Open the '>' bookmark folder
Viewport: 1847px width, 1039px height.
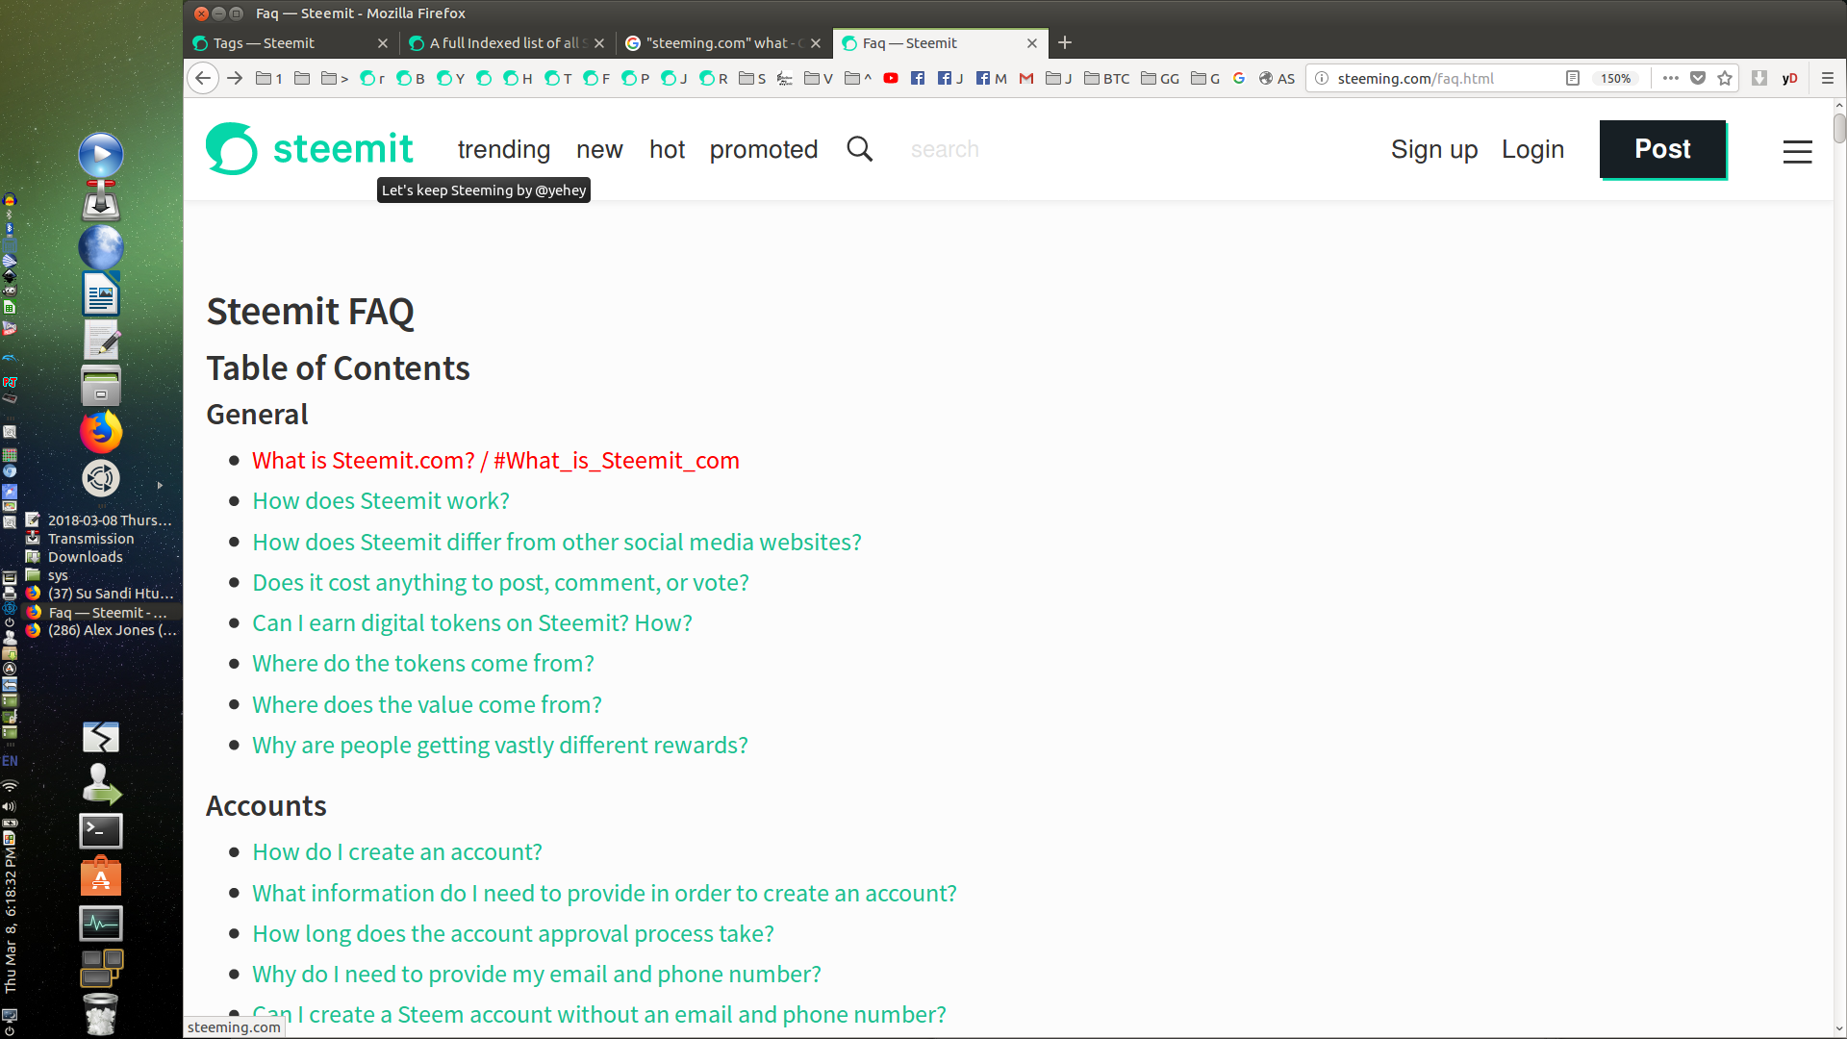(x=335, y=78)
